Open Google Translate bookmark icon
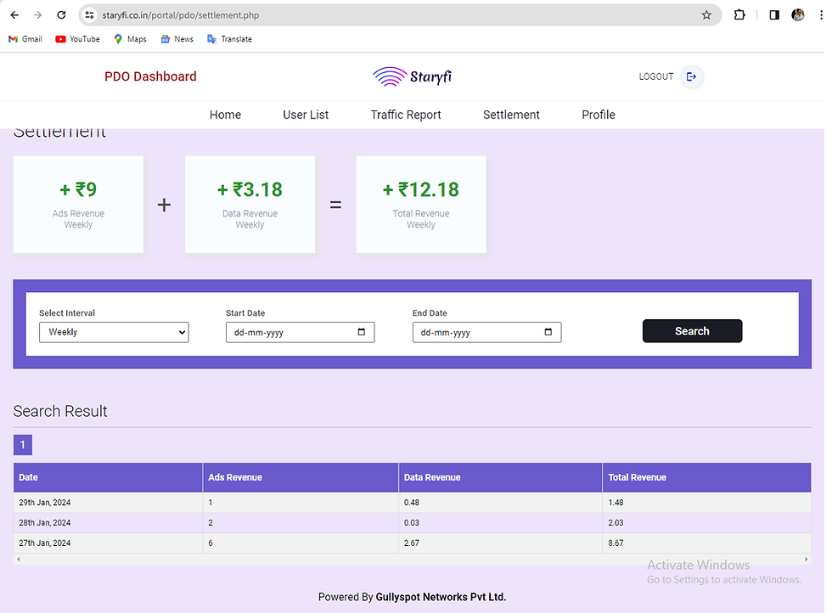The image size is (832, 613). coord(212,38)
